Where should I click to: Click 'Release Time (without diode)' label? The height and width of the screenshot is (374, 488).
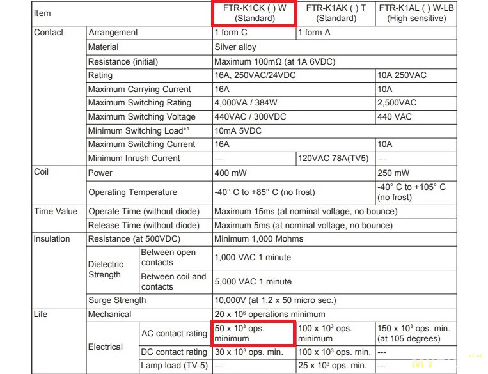pos(149,225)
